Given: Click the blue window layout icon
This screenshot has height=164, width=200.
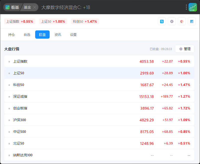Looking at the screenshot, I should pos(192,21).
